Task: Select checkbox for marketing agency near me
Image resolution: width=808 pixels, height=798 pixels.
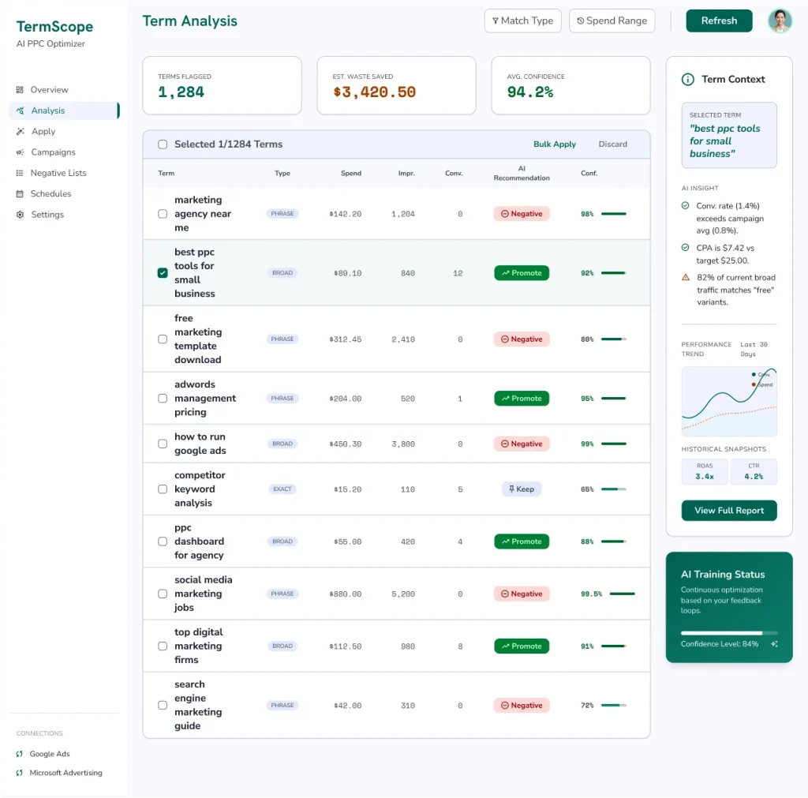Action: 163,214
